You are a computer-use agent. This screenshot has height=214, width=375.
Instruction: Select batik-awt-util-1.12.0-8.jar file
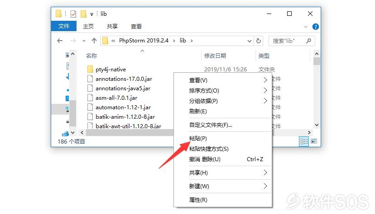point(129,126)
